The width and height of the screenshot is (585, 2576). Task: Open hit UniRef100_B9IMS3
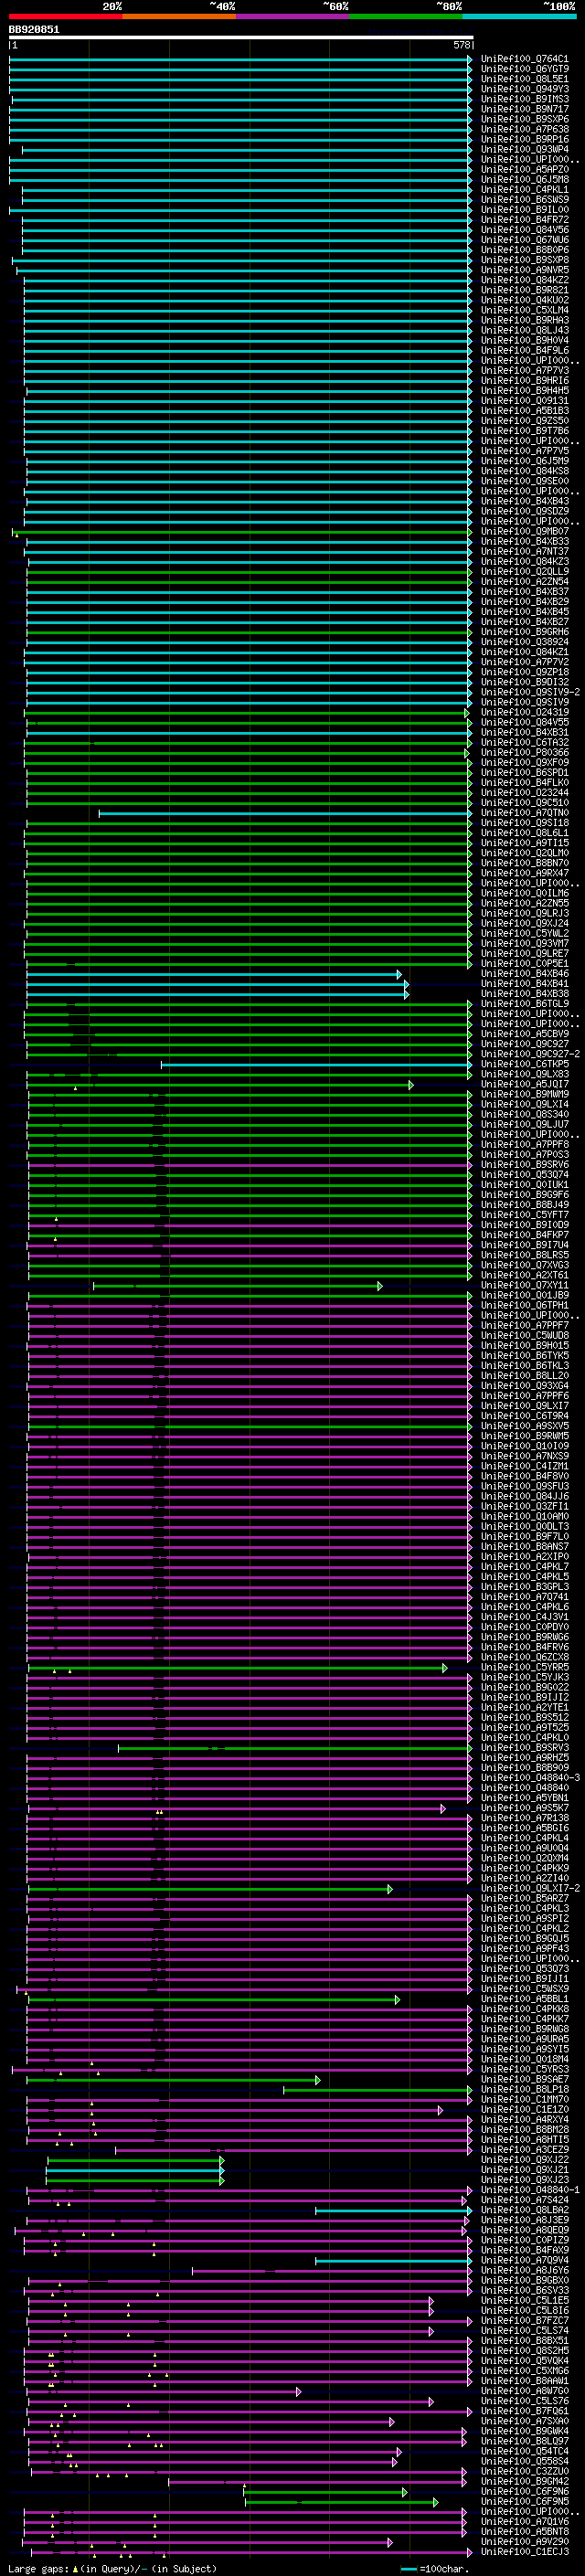[x=524, y=99]
